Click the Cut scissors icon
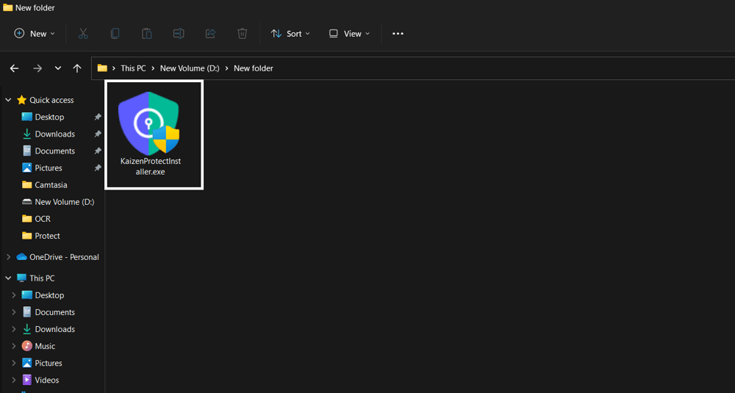The height and width of the screenshot is (393, 735). click(x=83, y=34)
